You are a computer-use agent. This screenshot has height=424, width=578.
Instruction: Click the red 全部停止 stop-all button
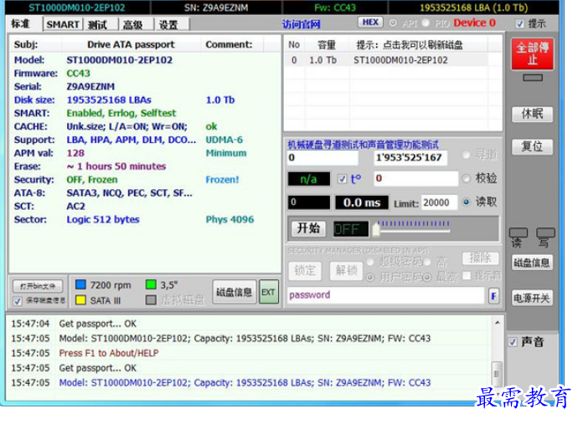pos(532,54)
